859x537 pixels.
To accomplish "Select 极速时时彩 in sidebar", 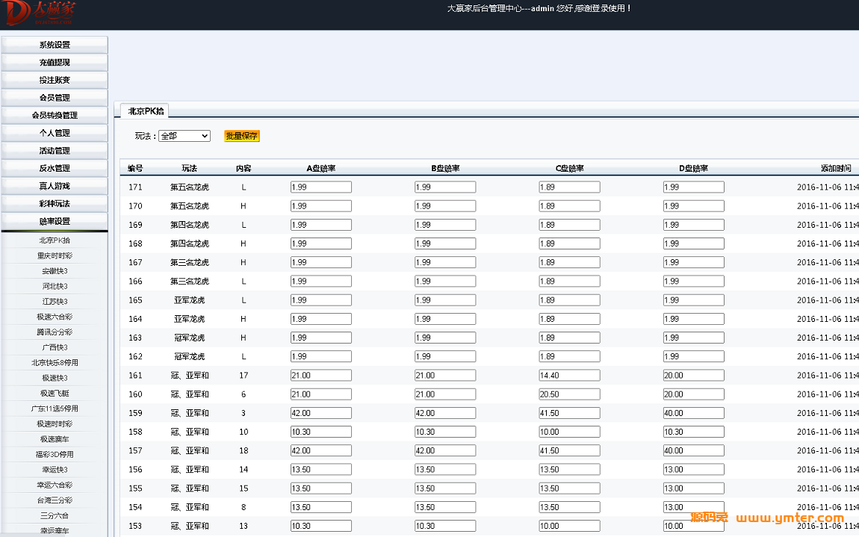I will [x=55, y=424].
